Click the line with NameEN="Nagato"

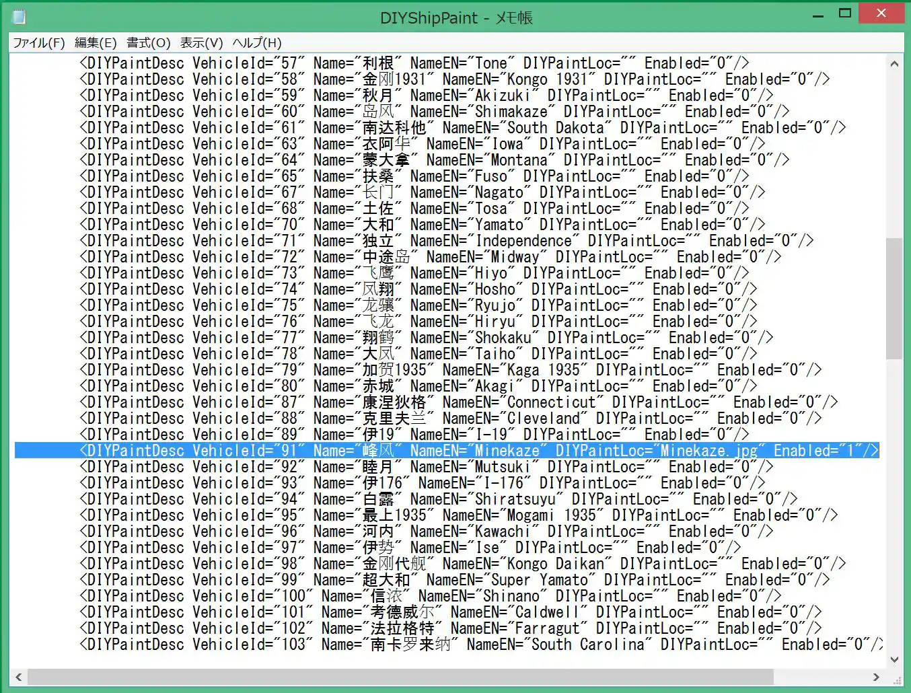click(x=422, y=192)
